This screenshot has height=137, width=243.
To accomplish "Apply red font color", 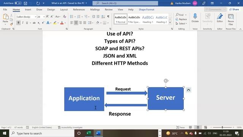I will (62, 23).
